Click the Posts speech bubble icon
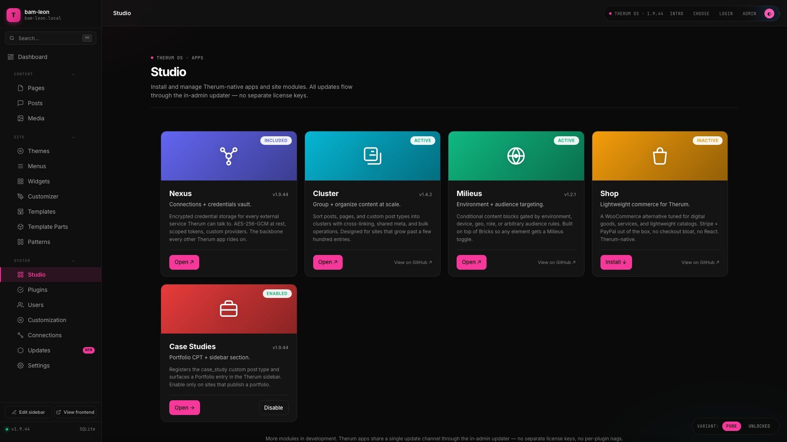This screenshot has height=442, width=787. click(20, 103)
